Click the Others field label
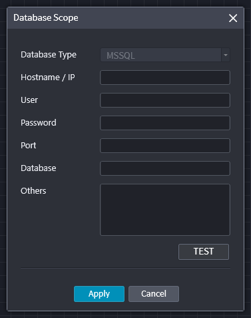This screenshot has height=318, width=251. point(33,191)
